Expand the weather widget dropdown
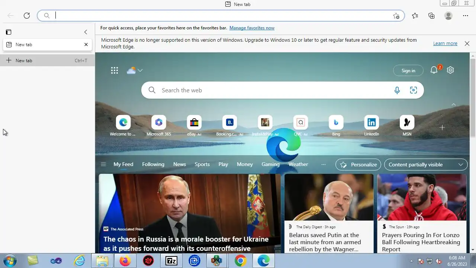476x268 pixels. [140, 70]
